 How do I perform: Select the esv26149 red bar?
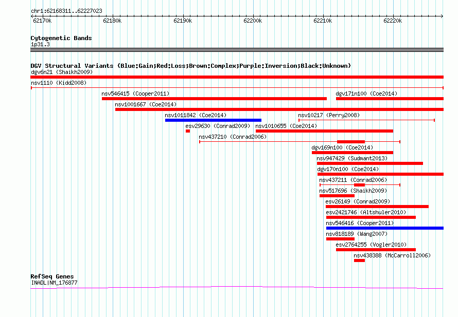tap(377, 207)
